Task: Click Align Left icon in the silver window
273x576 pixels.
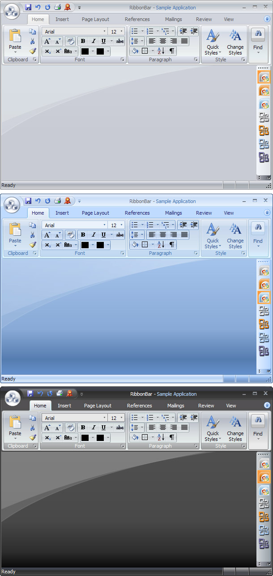Action: (152, 41)
